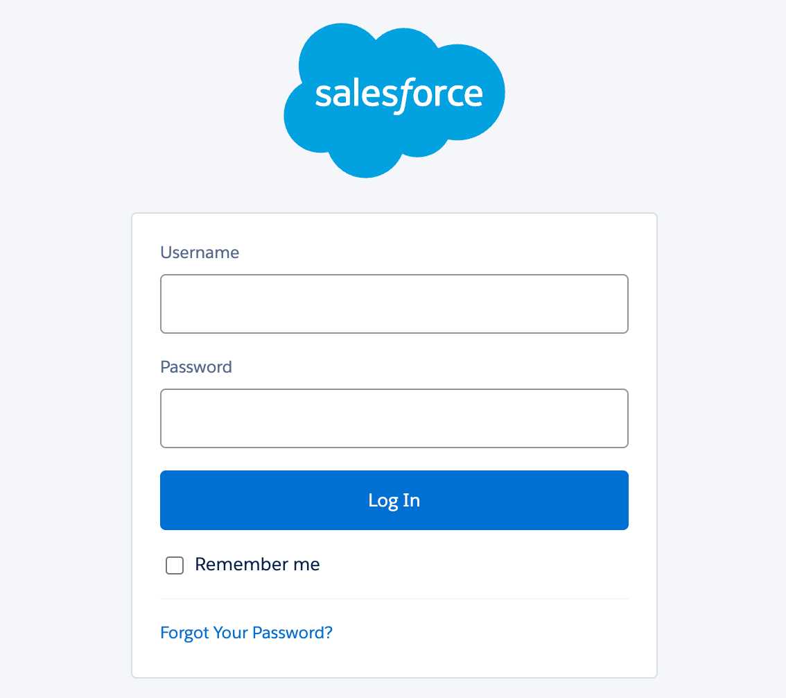Click the Password label above its field
The height and width of the screenshot is (698, 786).
pyautogui.click(x=196, y=367)
